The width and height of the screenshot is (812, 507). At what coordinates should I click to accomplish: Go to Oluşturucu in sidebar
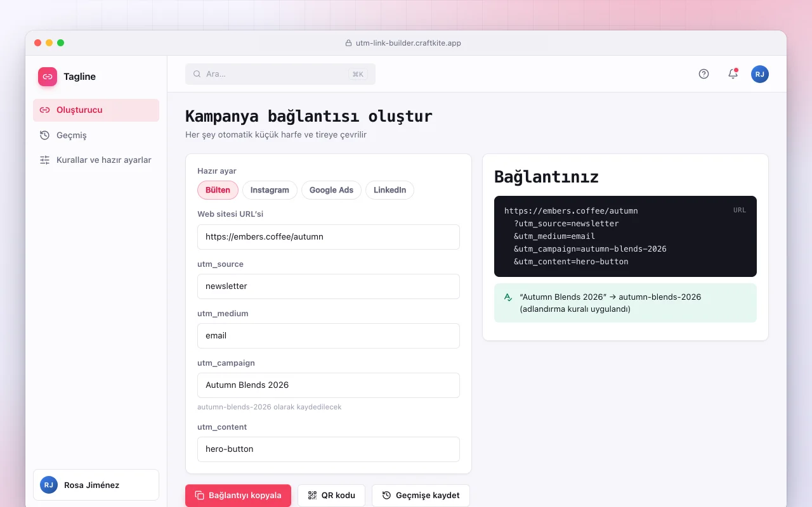[96, 110]
